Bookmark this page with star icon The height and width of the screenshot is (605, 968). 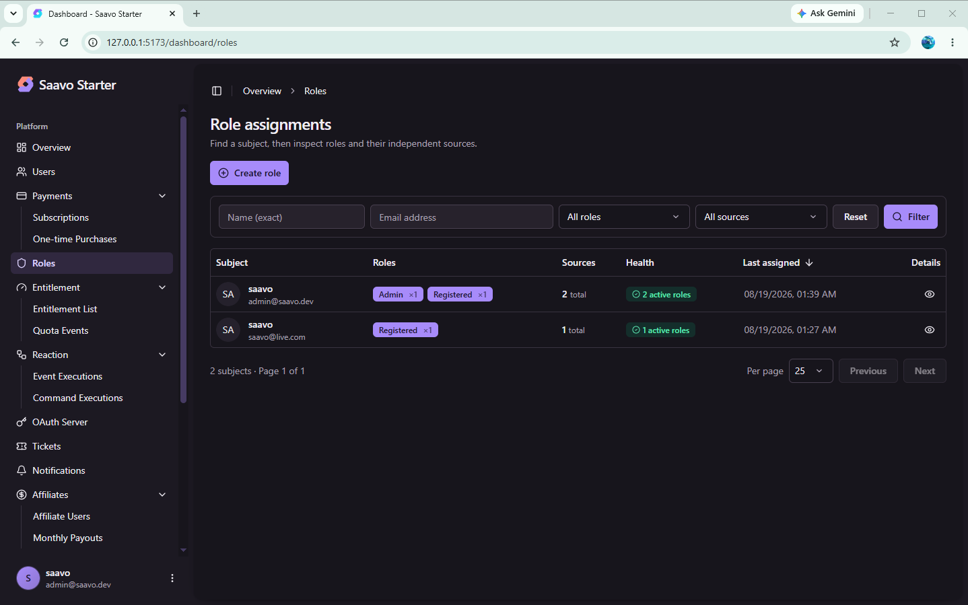click(x=895, y=42)
